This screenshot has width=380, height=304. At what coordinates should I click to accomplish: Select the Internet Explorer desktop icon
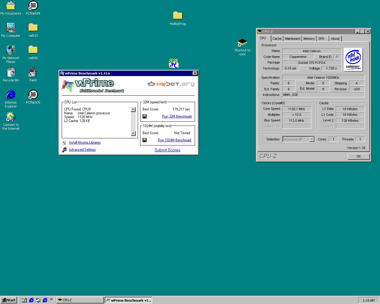tap(11, 99)
